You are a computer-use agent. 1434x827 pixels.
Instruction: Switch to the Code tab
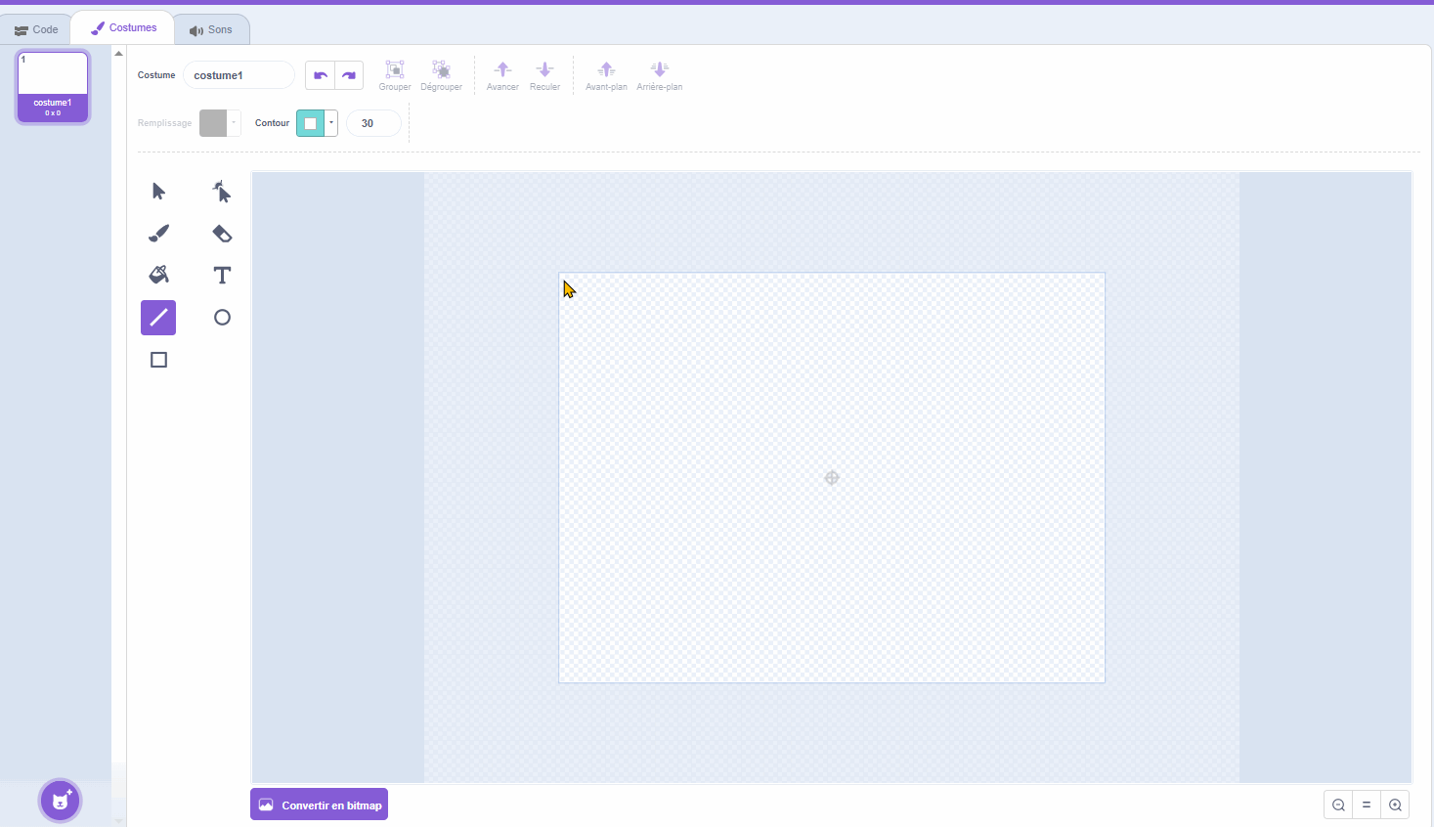(36, 29)
